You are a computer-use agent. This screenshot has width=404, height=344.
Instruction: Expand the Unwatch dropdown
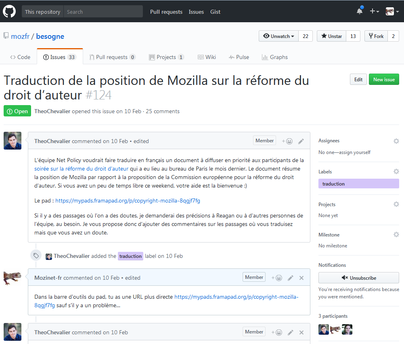click(278, 36)
